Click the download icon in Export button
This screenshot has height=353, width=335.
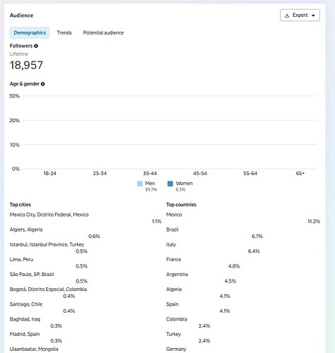coord(287,16)
